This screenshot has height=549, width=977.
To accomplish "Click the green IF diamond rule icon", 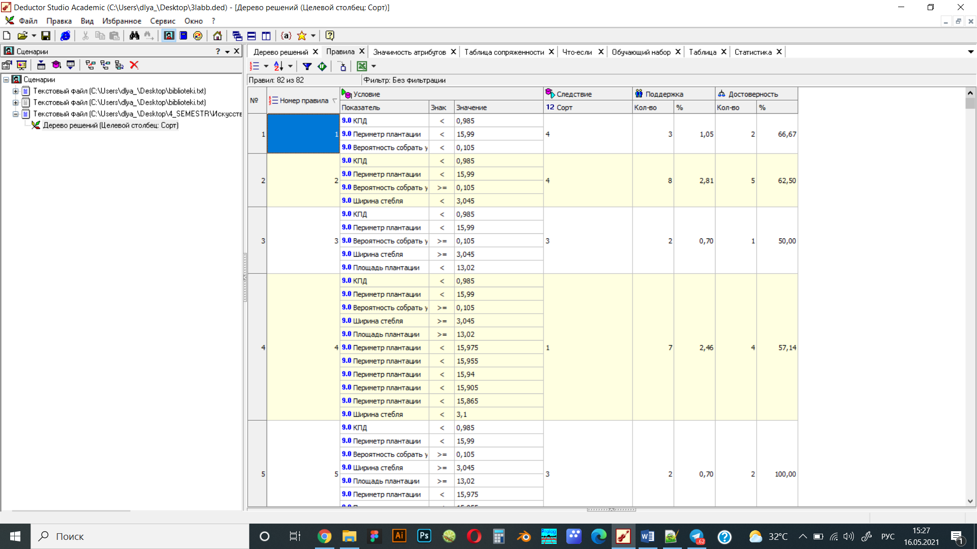I will 322,66.
